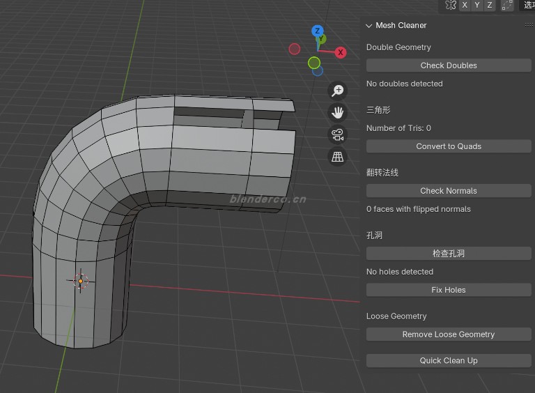Click the 三角形 label
Viewport: 535px width, 393px height.
pyautogui.click(x=378, y=110)
